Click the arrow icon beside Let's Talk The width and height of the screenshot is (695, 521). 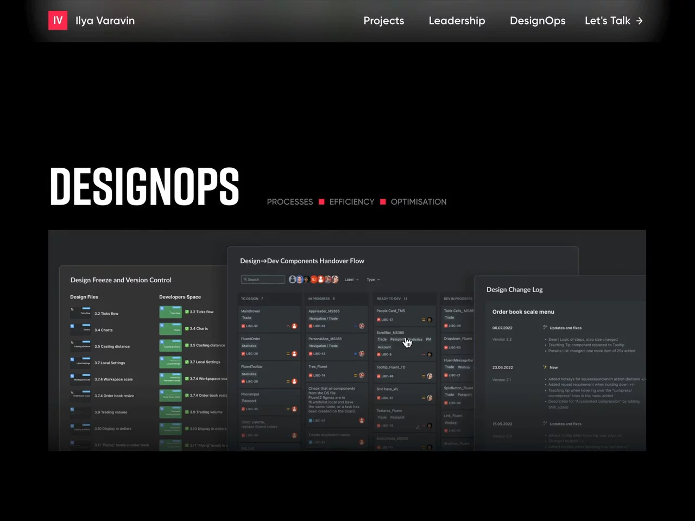click(x=639, y=21)
